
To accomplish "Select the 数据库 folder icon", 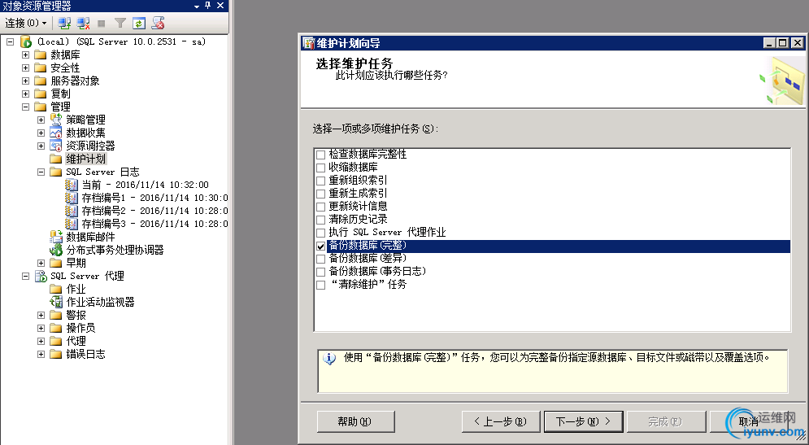I will [x=40, y=55].
